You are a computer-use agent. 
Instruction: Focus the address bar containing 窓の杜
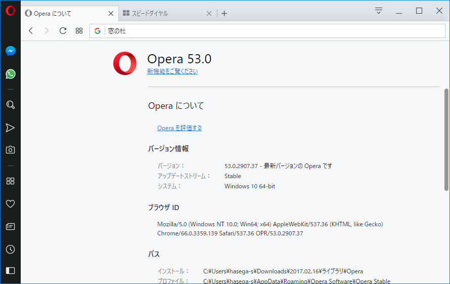(267, 31)
